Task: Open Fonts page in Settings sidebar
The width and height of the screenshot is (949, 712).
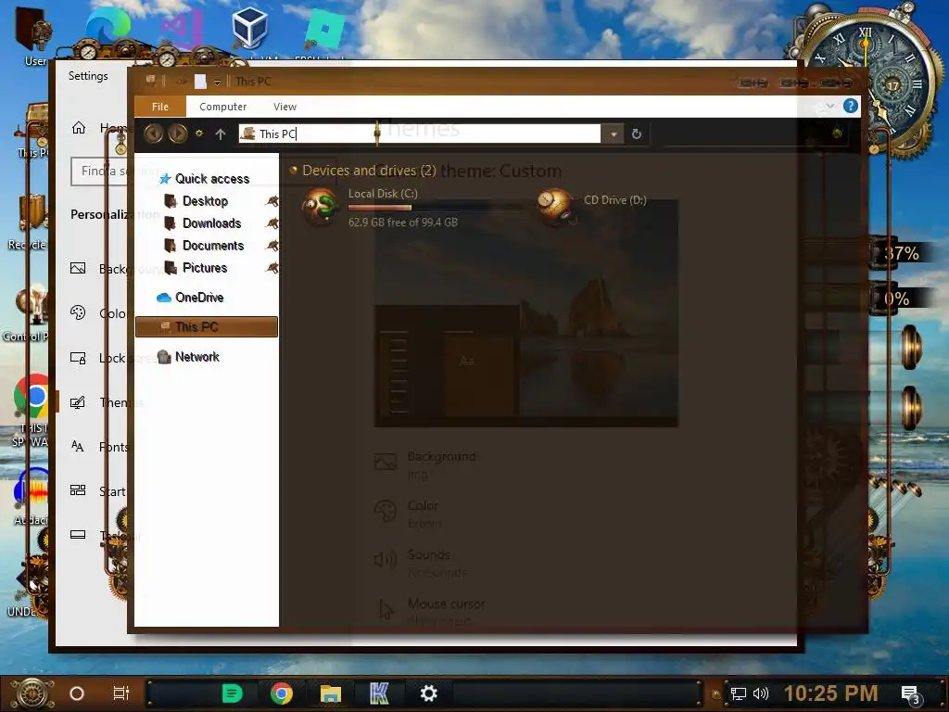Action: coord(98,447)
